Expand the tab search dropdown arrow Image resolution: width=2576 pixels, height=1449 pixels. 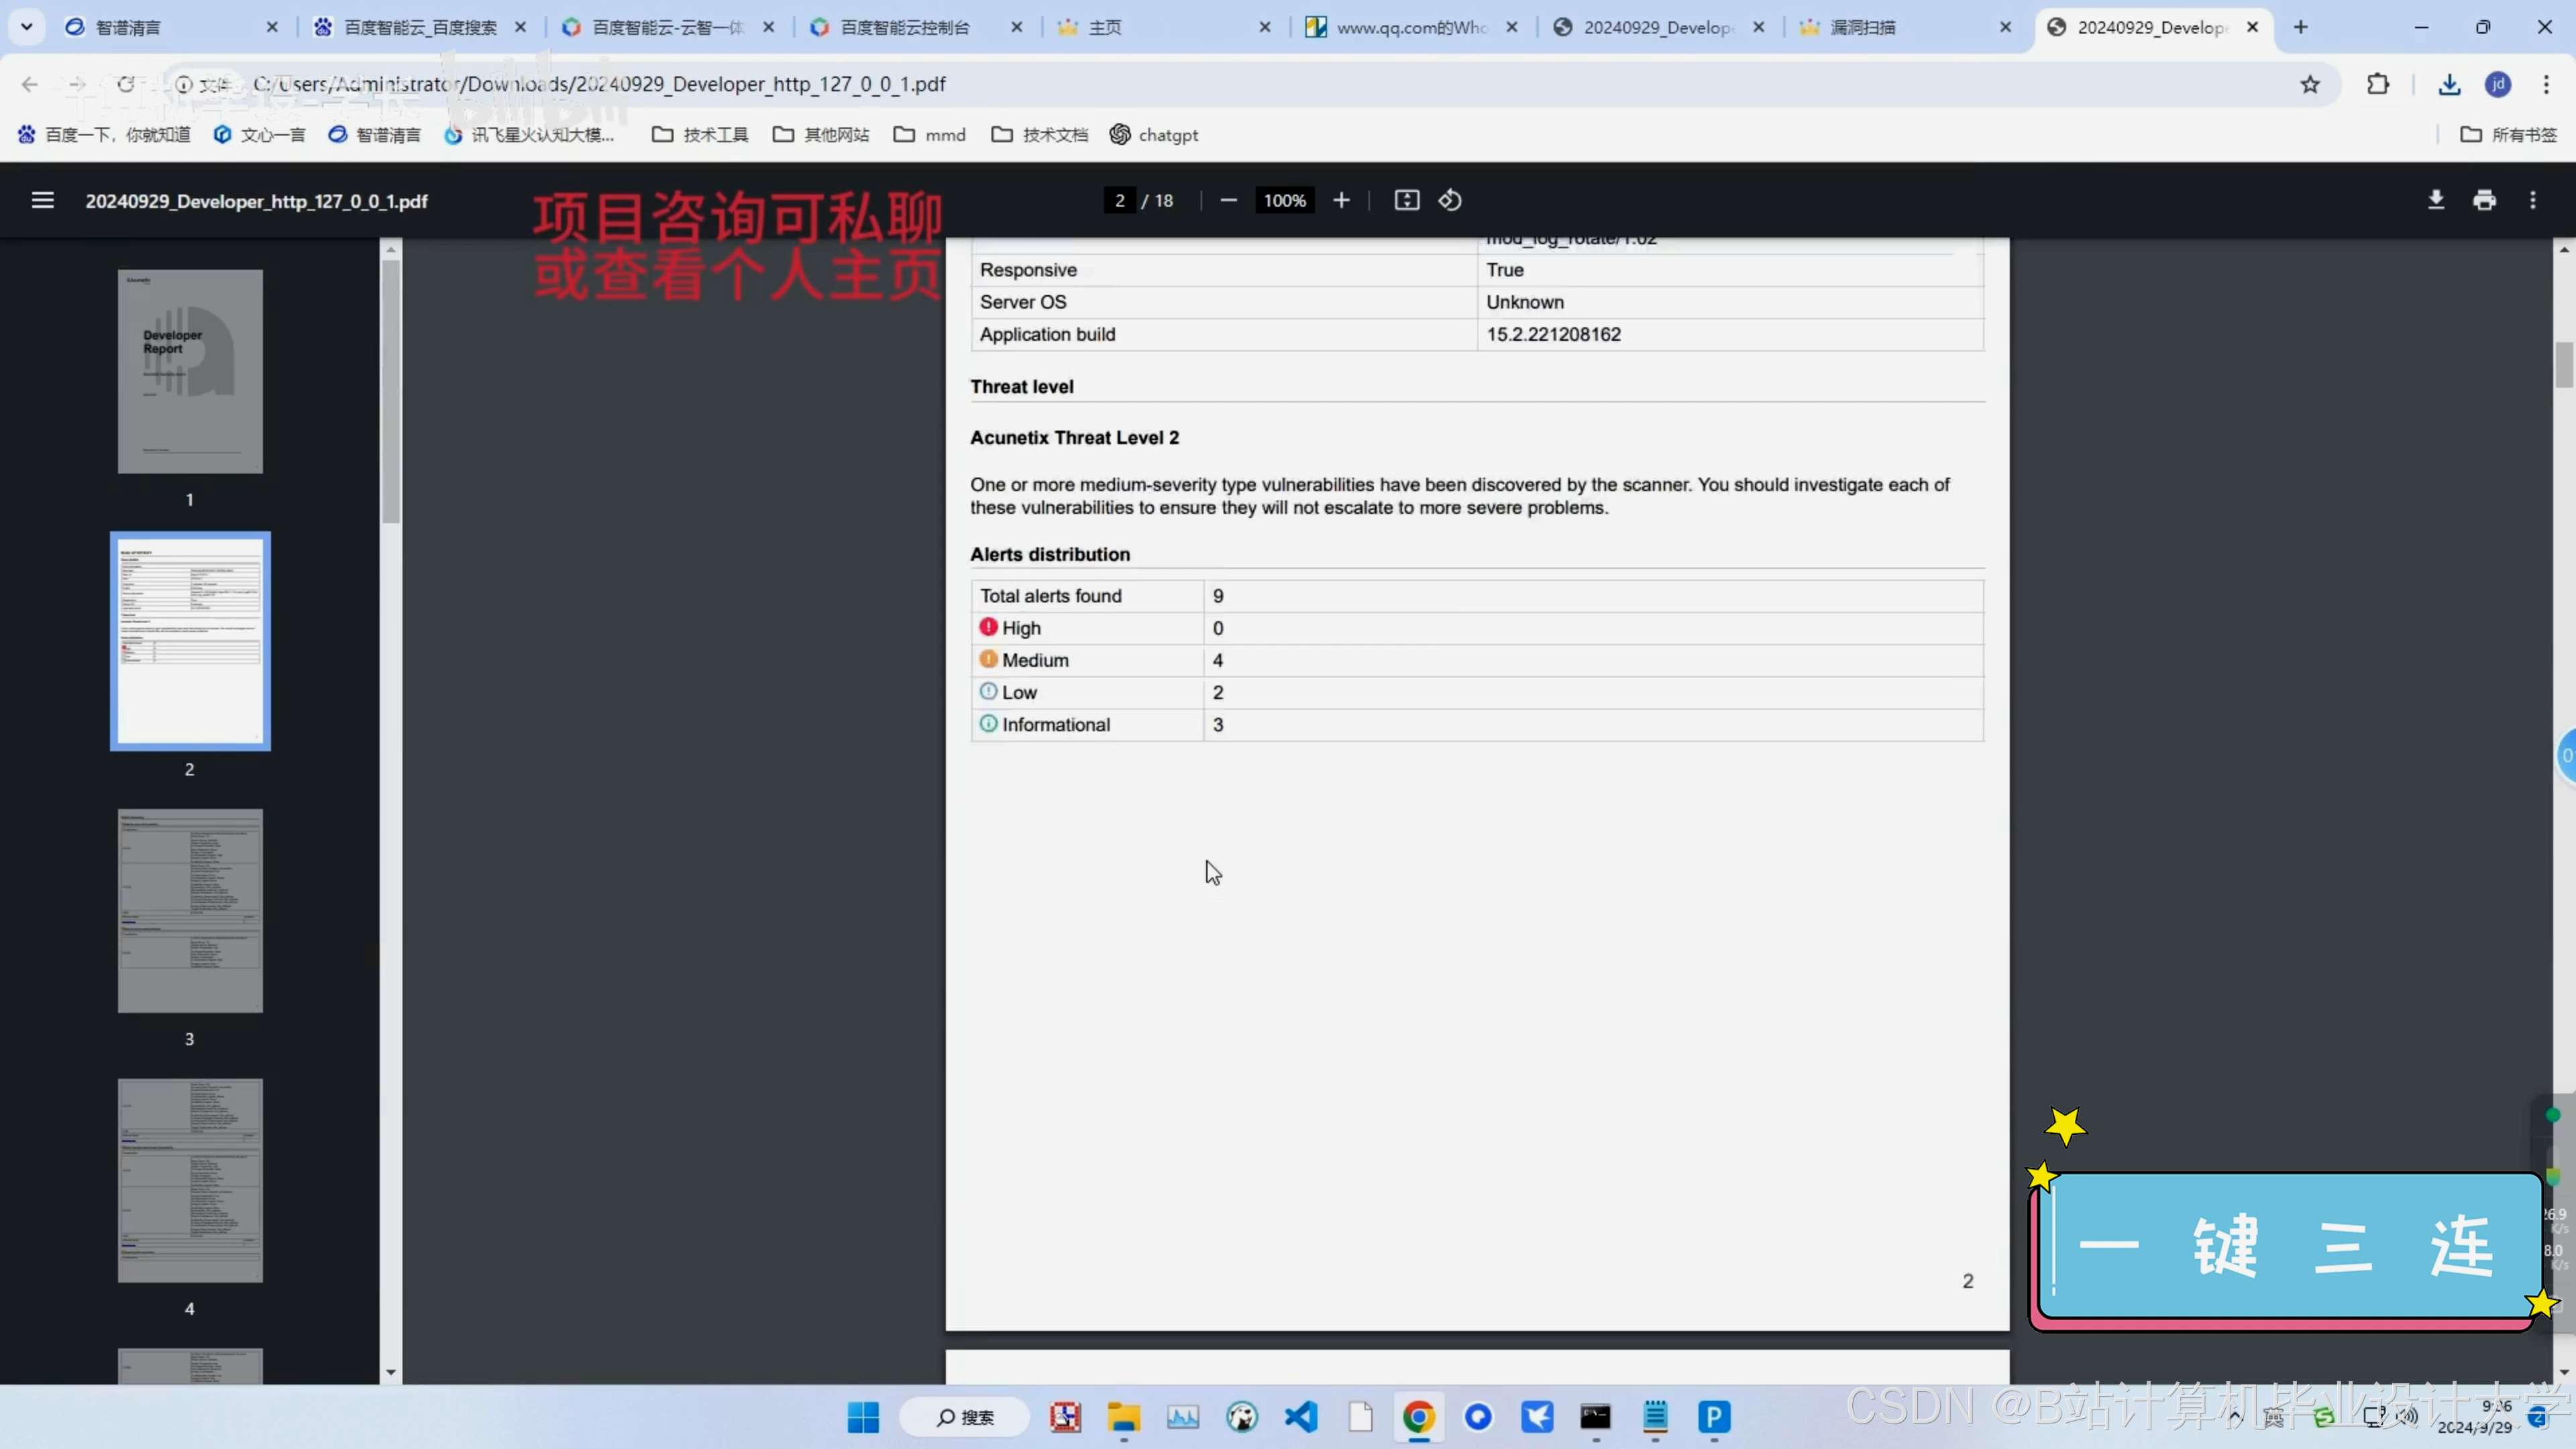pyautogui.click(x=27, y=27)
